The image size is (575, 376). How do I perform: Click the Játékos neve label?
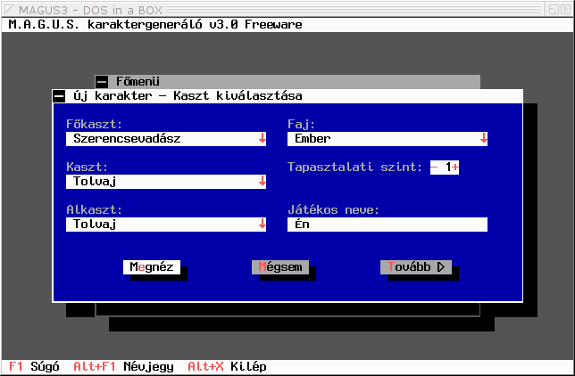(333, 210)
